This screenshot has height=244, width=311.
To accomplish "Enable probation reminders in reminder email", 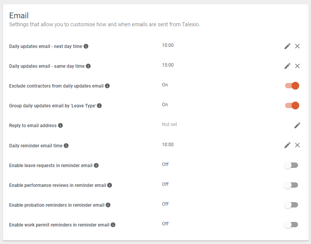I will 291,205.
